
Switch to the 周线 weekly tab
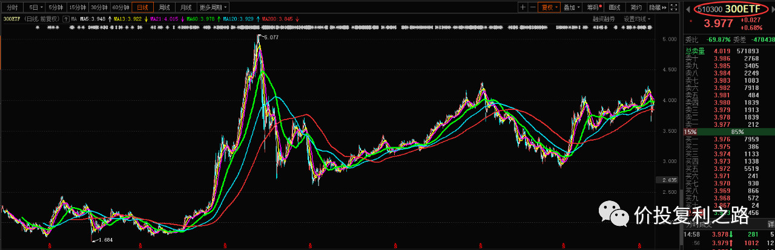[163, 7]
